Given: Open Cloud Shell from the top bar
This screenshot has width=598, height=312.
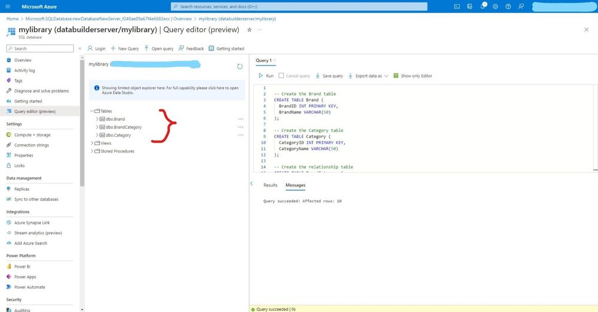Looking at the screenshot, I should pos(457,7).
